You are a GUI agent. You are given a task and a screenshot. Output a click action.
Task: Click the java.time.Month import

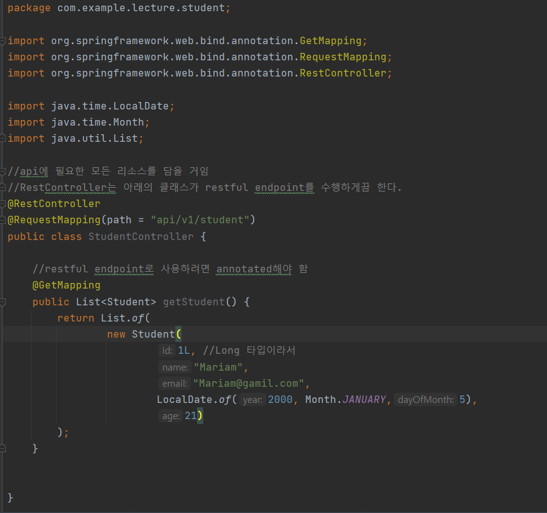click(98, 122)
